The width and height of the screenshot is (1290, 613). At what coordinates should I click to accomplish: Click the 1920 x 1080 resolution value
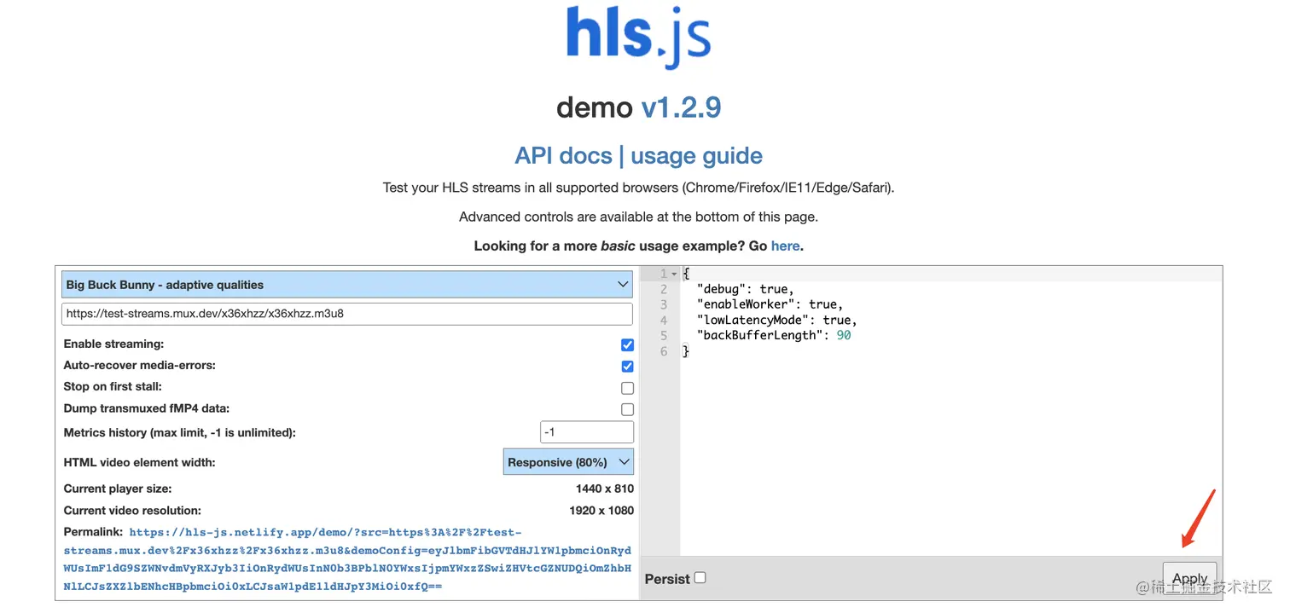point(601,511)
